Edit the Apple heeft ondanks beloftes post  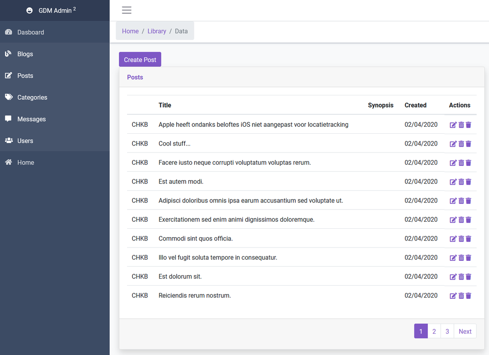pos(453,125)
